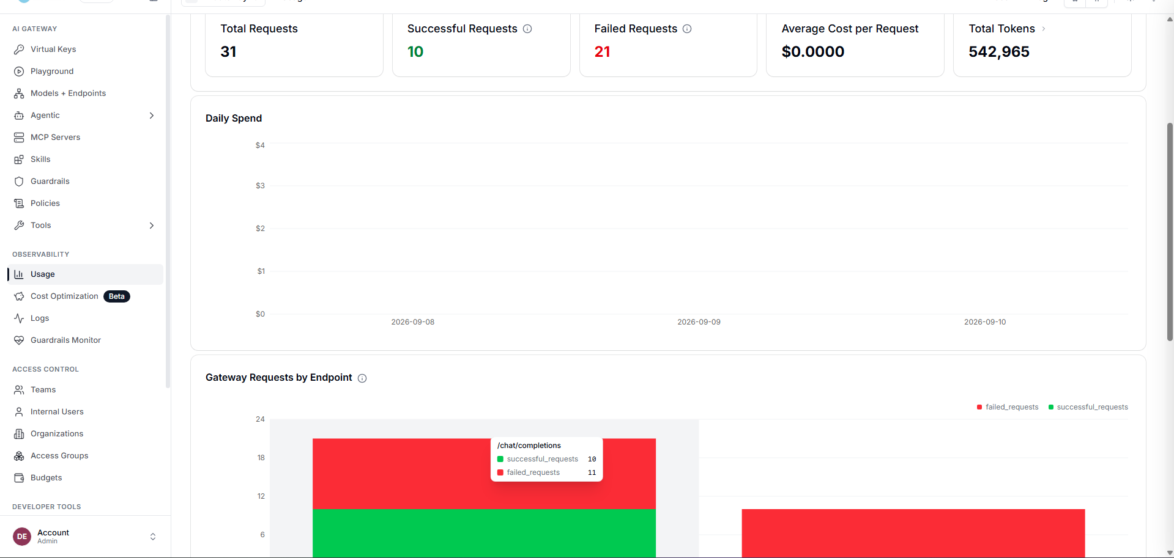The image size is (1174, 558).
Task: Click the Policies scroll icon
Action: [19, 204]
